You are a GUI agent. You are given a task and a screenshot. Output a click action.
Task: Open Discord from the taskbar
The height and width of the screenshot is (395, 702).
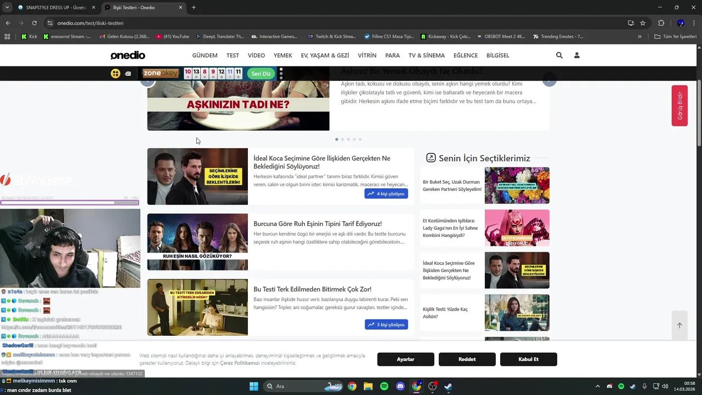click(400, 386)
